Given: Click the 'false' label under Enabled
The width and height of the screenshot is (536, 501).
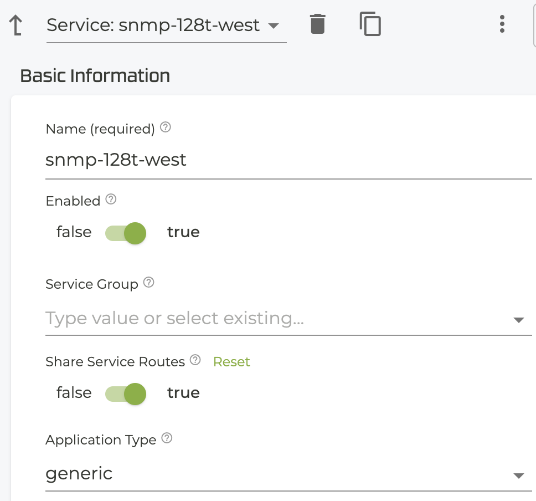Looking at the screenshot, I should (x=74, y=232).
